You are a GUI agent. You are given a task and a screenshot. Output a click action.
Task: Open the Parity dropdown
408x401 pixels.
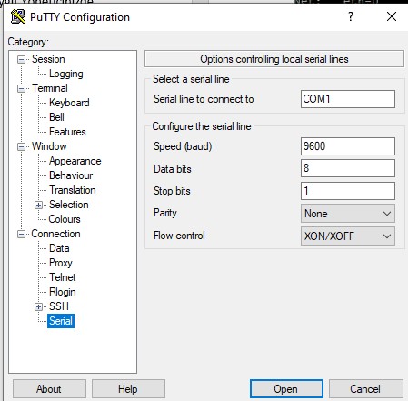[x=348, y=214]
